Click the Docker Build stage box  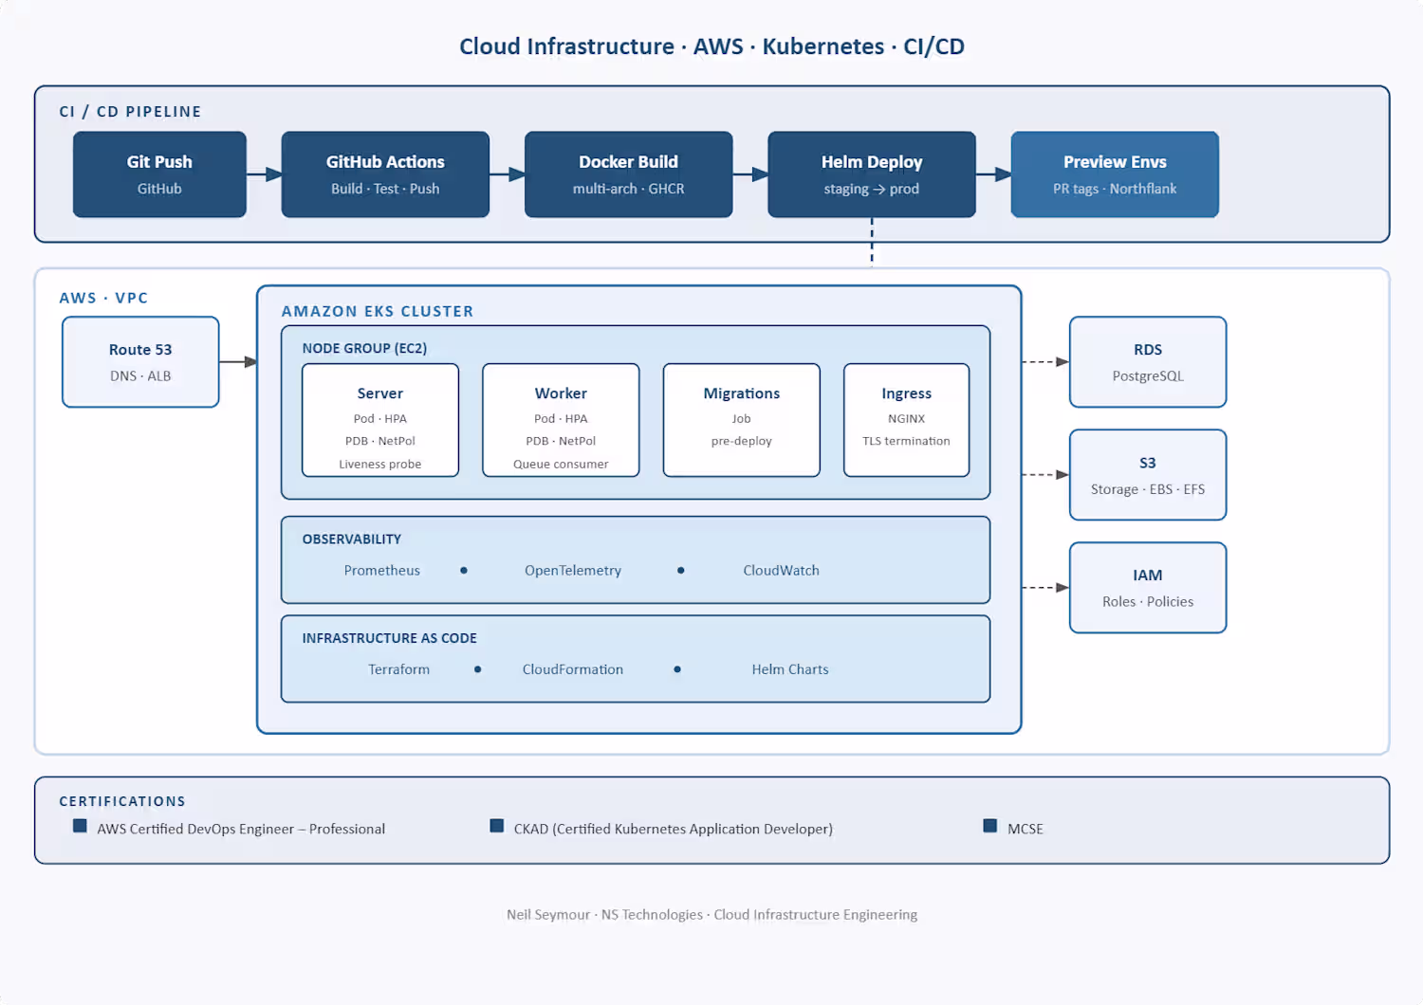(x=628, y=174)
